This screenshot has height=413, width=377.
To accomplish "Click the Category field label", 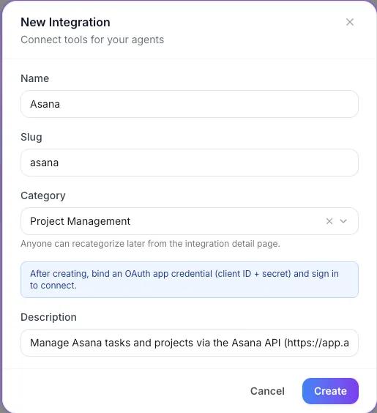I will (x=43, y=196).
